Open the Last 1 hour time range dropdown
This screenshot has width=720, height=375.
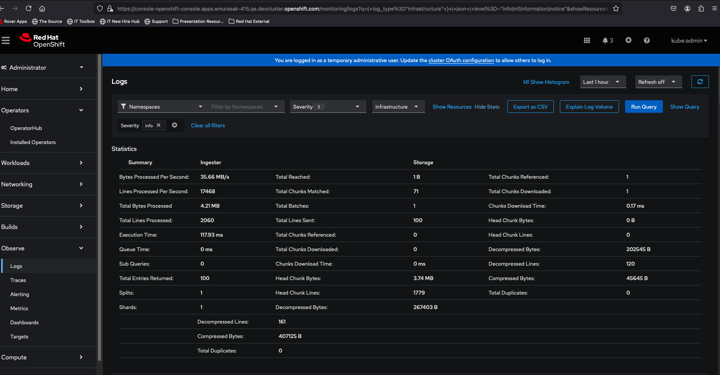point(603,82)
